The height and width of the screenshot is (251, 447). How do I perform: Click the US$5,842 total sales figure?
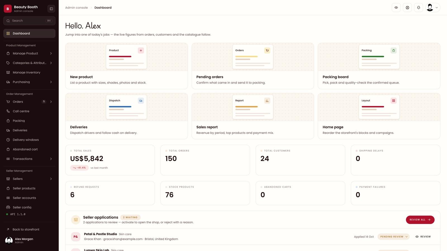point(87,159)
